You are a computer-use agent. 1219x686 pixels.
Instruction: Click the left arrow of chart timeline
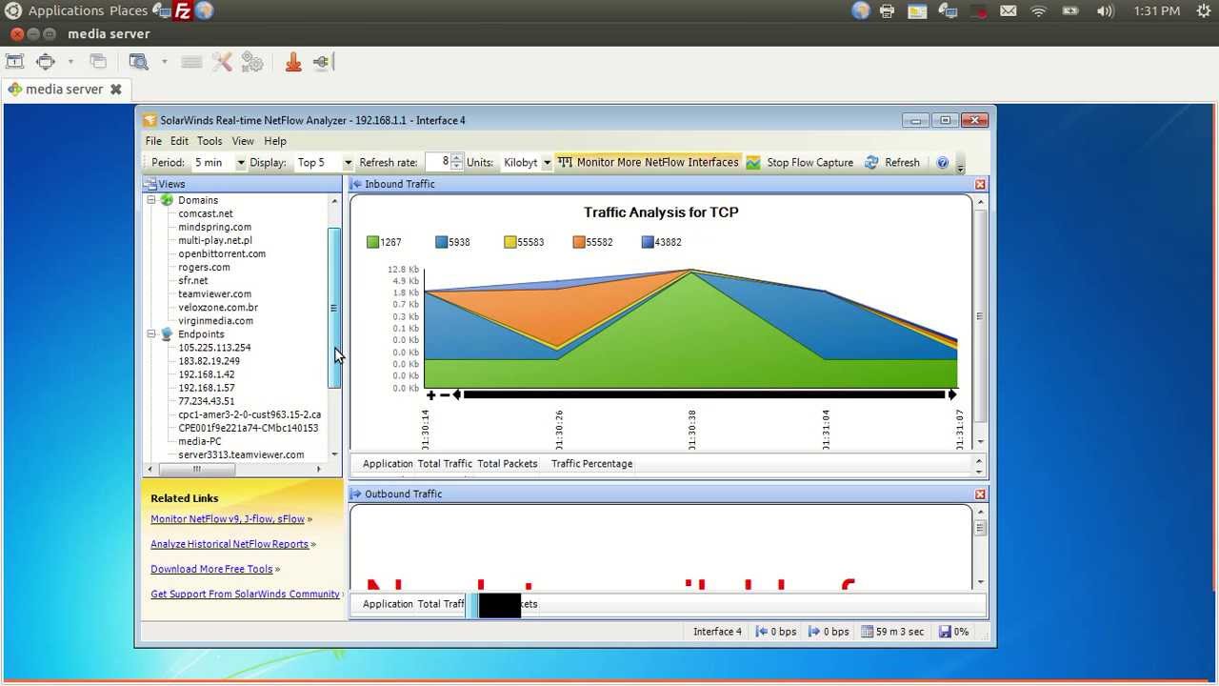tap(457, 394)
